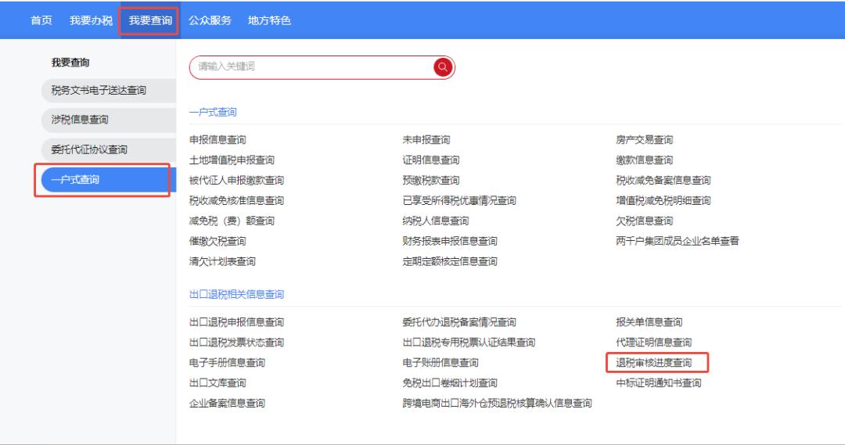Click 房产交易查询 link
This screenshot has height=445, width=845.
click(645, 140)
